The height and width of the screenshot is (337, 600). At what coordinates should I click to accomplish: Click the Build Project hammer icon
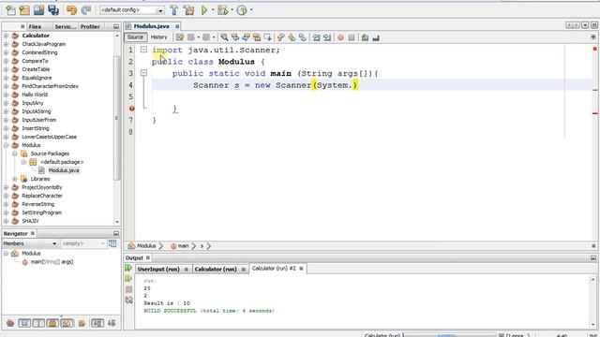tap(174, 10)
